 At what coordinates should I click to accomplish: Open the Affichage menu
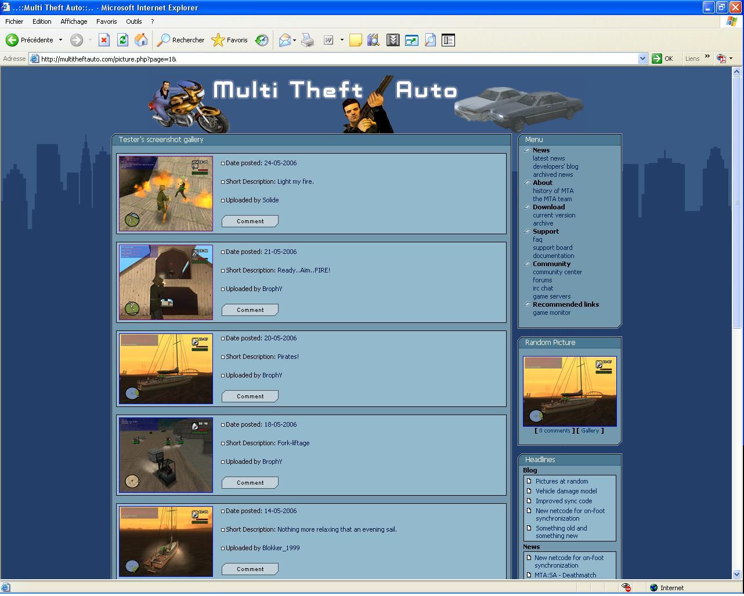tap(74, 21)
